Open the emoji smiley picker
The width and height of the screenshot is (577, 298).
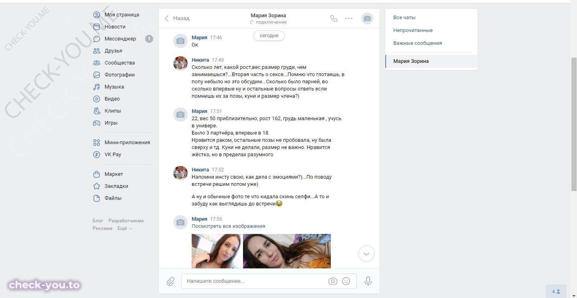[346, 281]
